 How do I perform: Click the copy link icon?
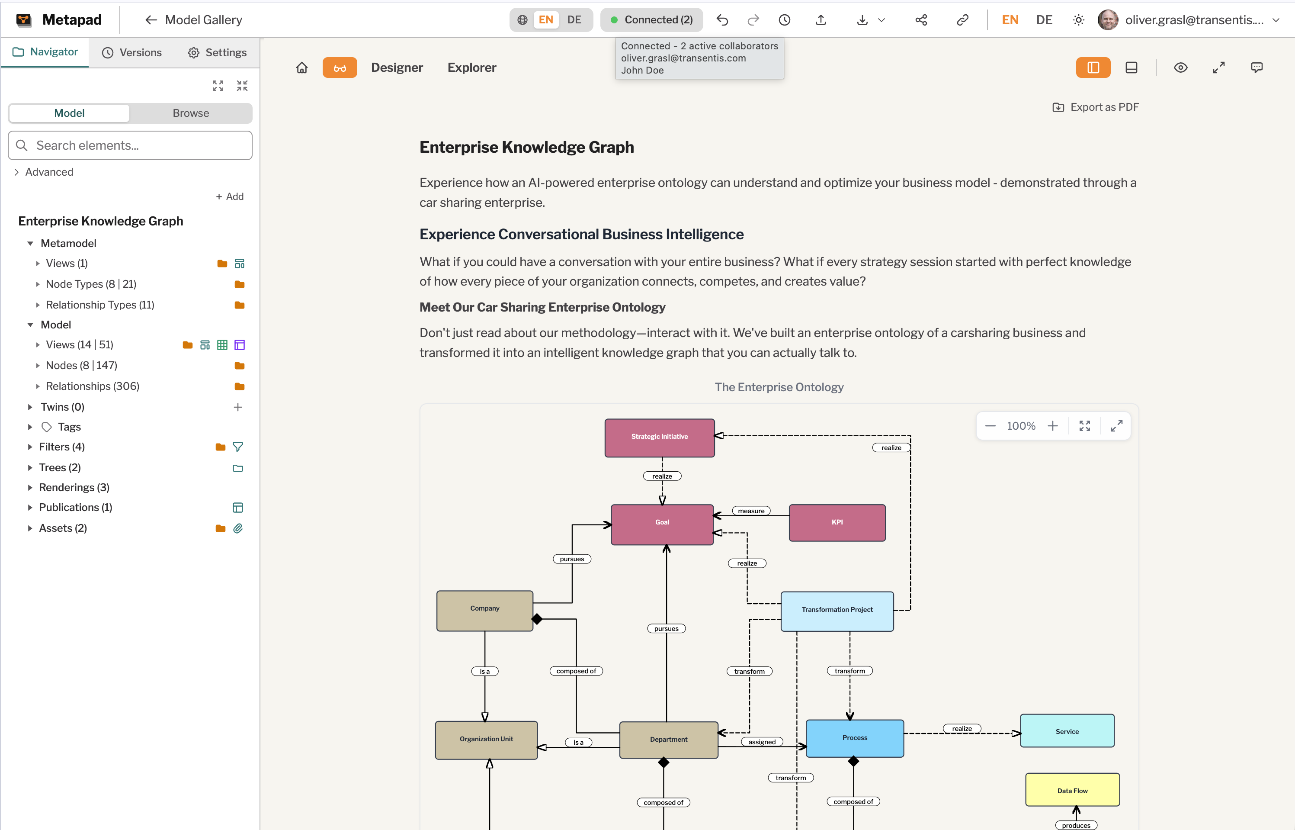tap(963, 20)
